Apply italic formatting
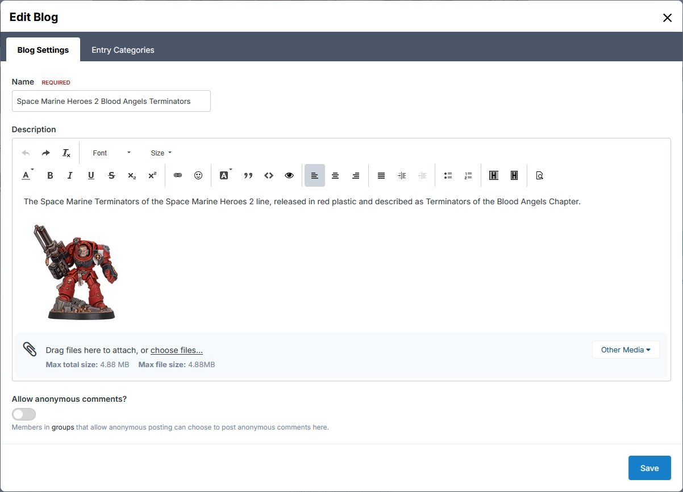Viewport: 683px width, 492px height. point(70,176)
